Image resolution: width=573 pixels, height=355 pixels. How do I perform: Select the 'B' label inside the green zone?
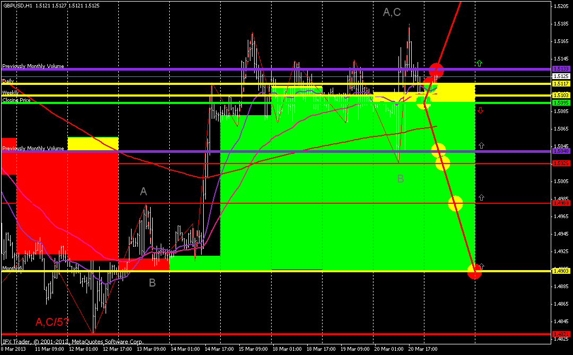pyautogui.click(x=401, y=179)
